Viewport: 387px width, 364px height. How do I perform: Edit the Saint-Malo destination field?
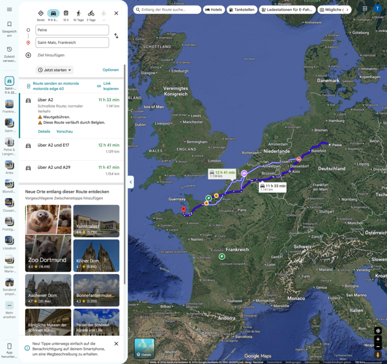(x=72, y=42)
